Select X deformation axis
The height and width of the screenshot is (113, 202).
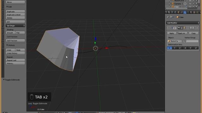pos(169,48)
